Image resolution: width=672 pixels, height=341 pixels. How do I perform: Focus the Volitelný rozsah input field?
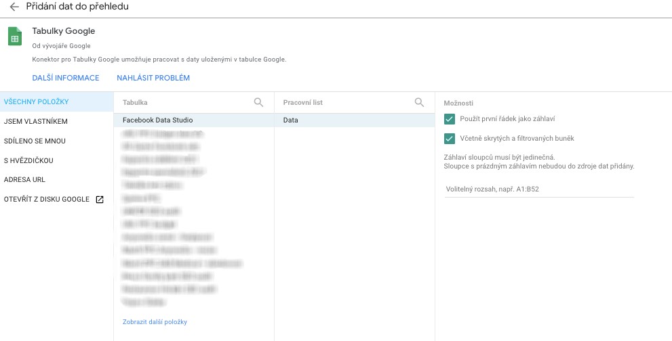[539, 189]
